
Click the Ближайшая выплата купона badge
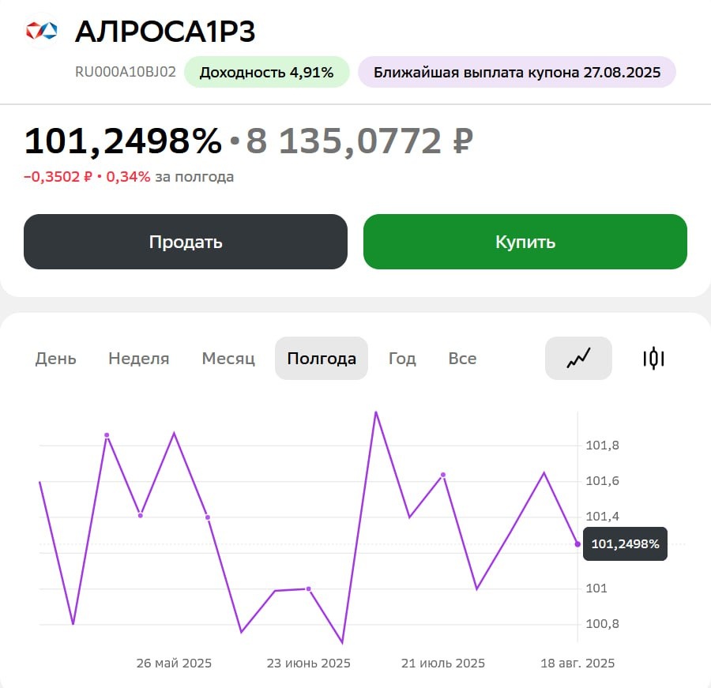[x=517, y=72]
